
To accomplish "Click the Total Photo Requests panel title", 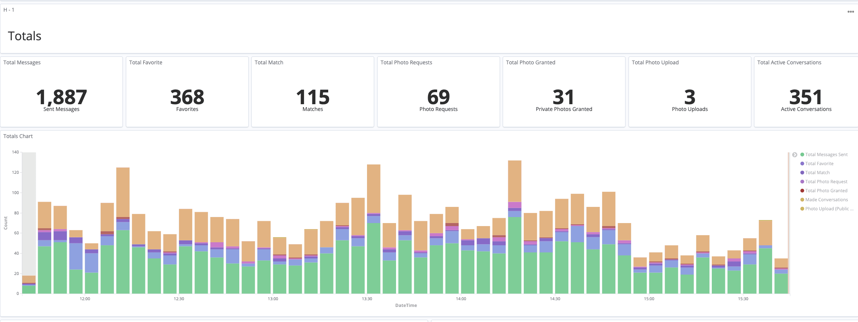I will coord(406,62).
